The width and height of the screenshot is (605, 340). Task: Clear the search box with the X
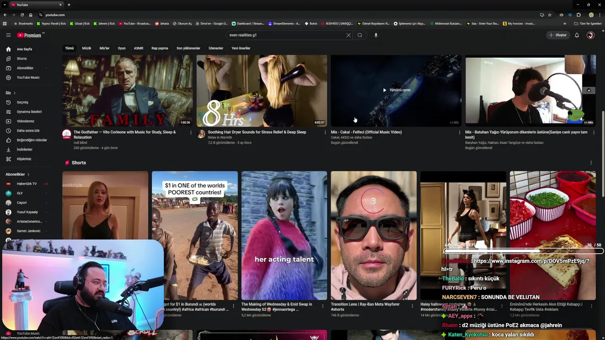[348, 35]
